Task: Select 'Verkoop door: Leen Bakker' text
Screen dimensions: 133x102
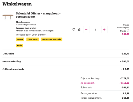Action: [x=31, y=35]
